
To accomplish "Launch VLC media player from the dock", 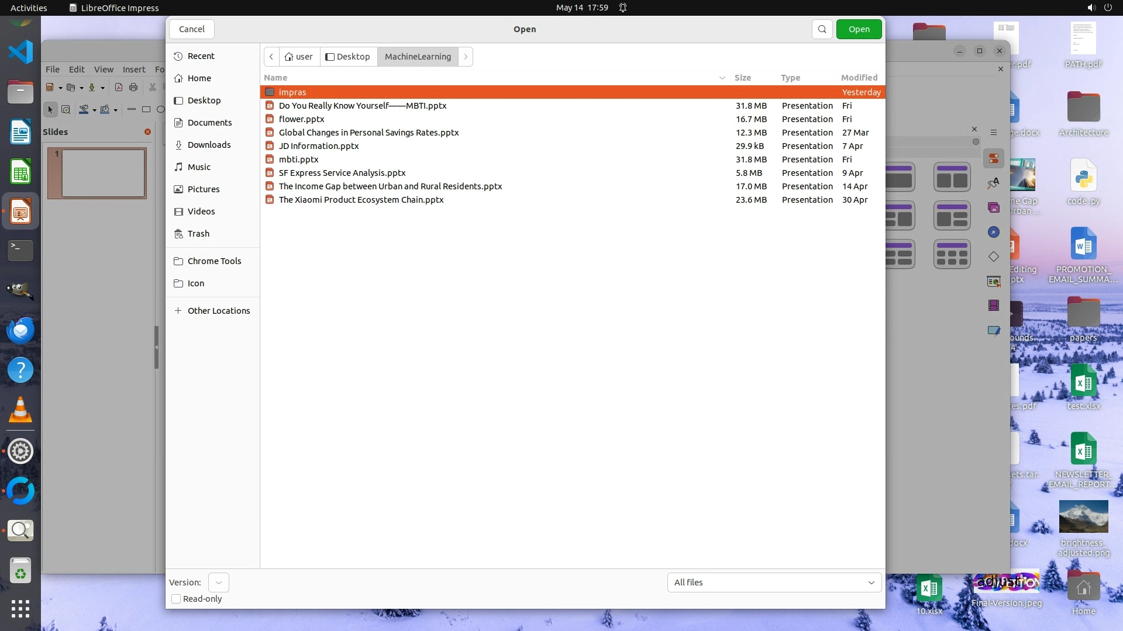I will click(x=20, y=410).
